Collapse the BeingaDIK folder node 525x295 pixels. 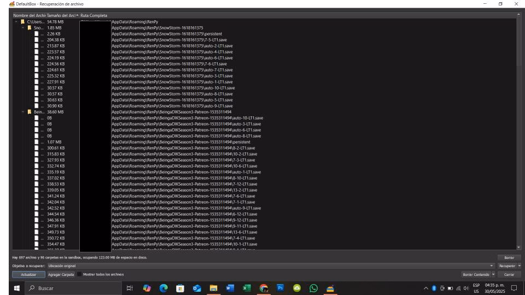point(23,112)
